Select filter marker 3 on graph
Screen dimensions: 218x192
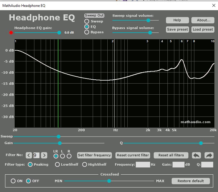(x=147, y=41)
